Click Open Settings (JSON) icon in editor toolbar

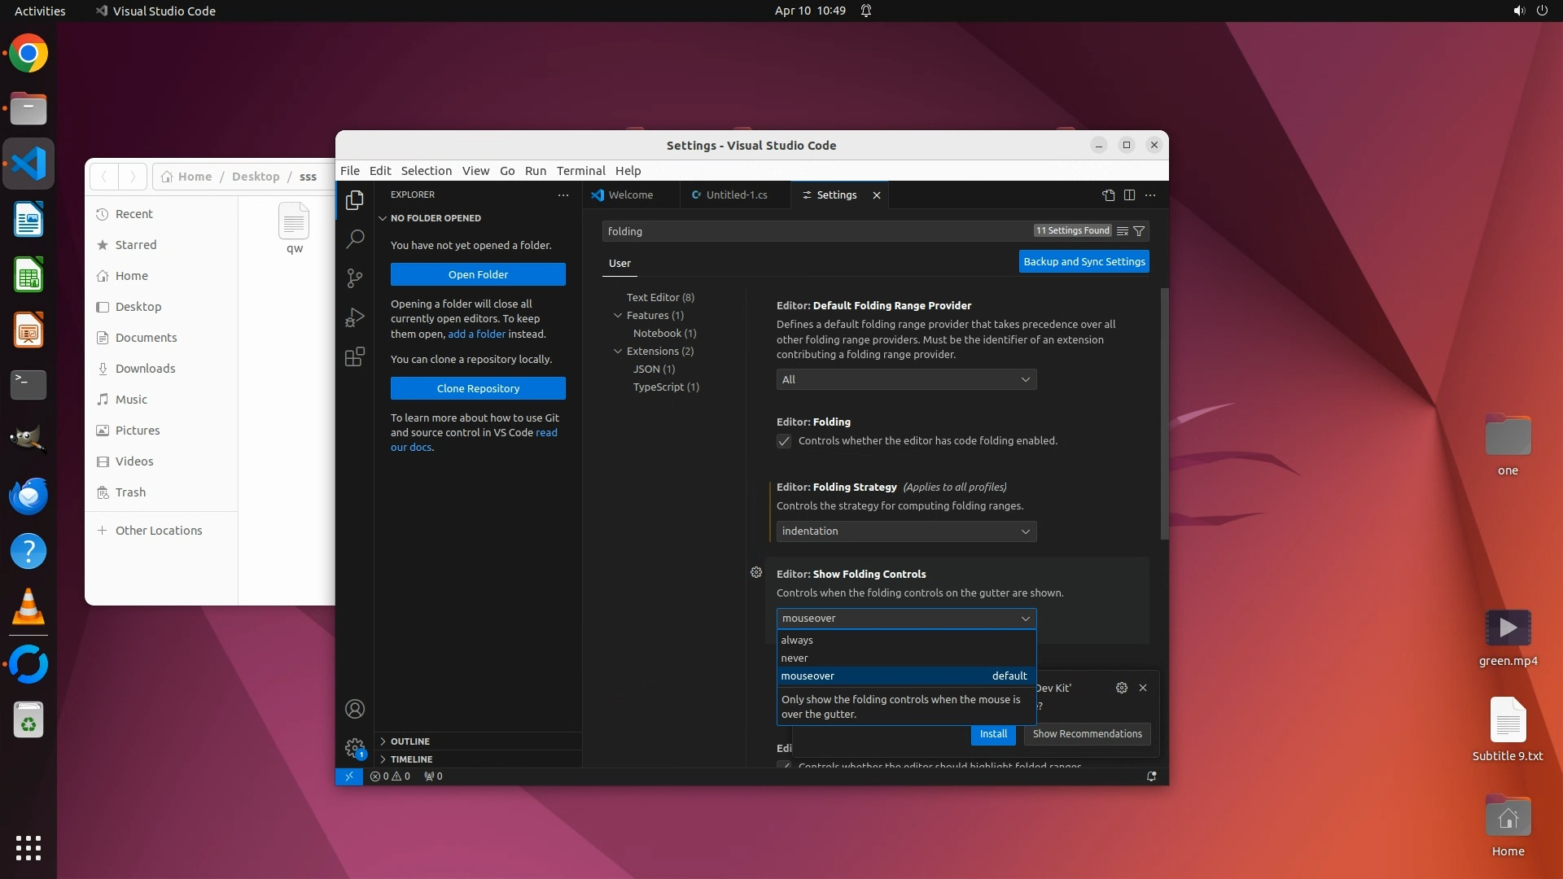(1108, 195)
